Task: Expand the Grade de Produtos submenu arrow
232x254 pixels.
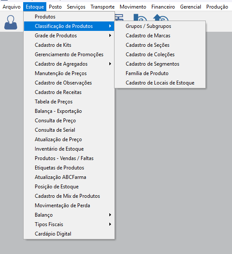Action: [x=110, y=36]
